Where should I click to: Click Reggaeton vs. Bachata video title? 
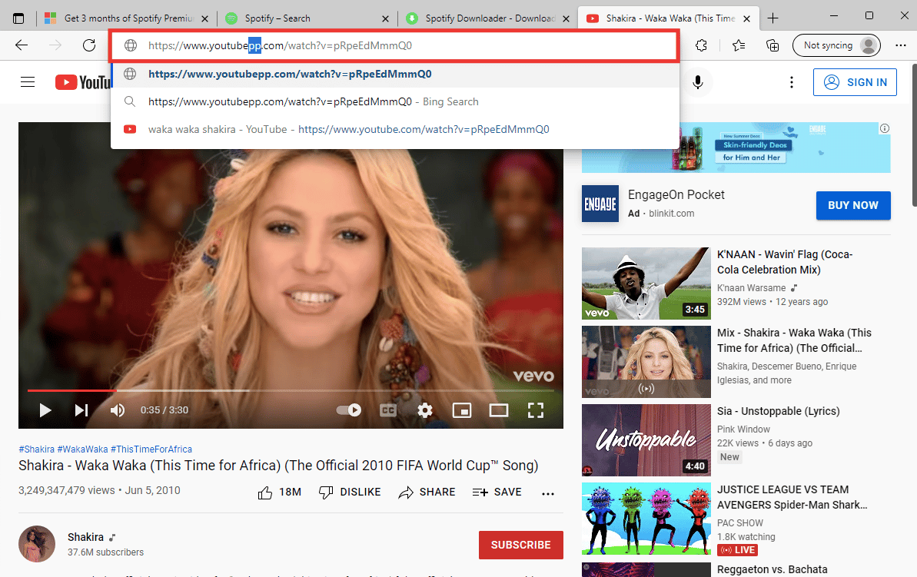pos(772,569)
